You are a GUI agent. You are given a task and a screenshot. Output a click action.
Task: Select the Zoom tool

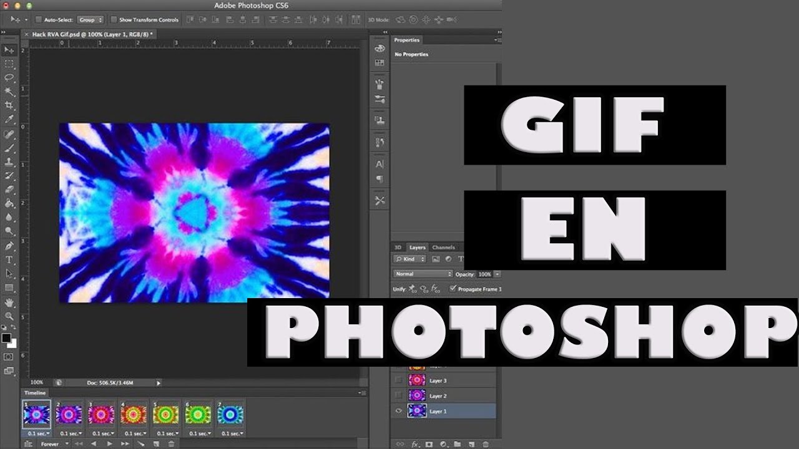point(9,316)
